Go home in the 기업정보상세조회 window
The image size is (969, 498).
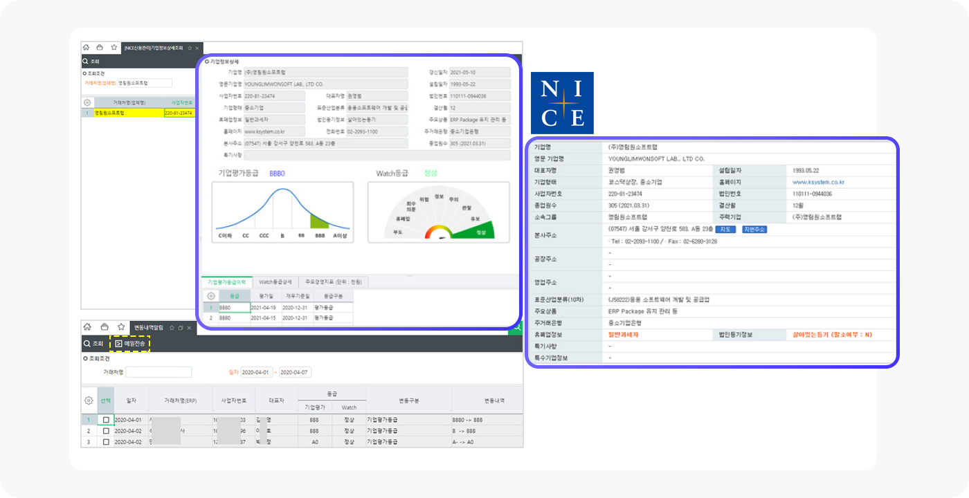(x=87, y=48)
